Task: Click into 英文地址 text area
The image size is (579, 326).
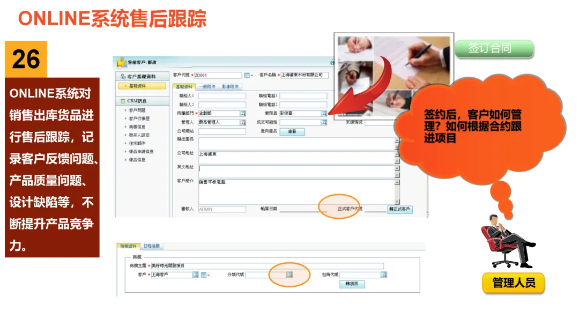Action: 296,171
